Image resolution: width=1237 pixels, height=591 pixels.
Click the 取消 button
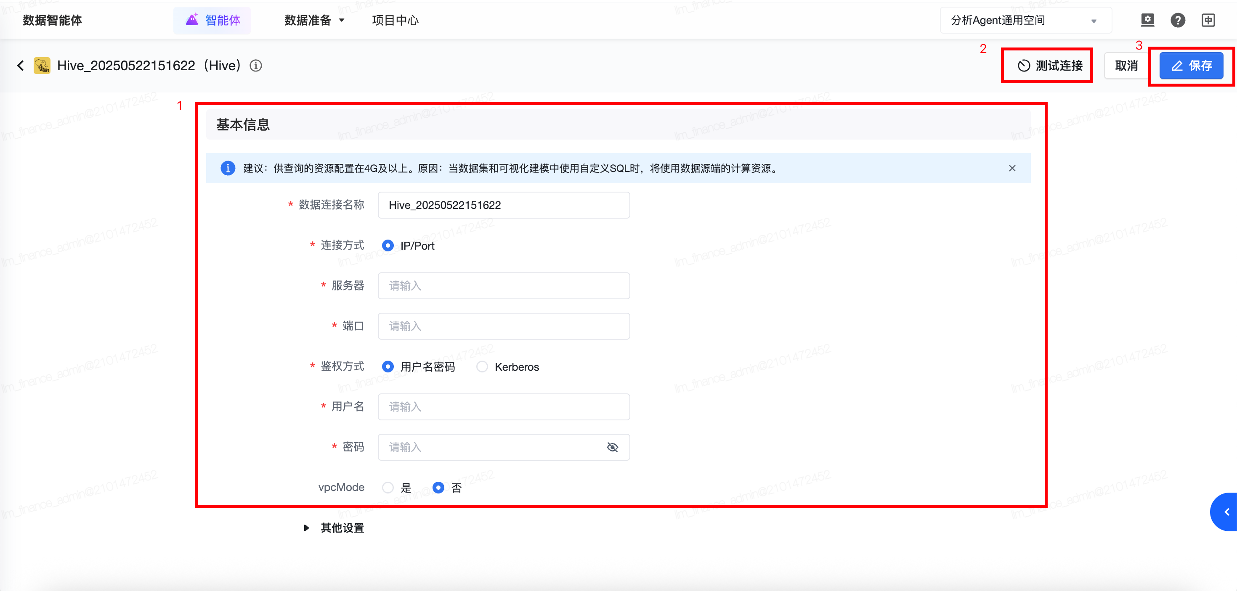click(1126, 66)
